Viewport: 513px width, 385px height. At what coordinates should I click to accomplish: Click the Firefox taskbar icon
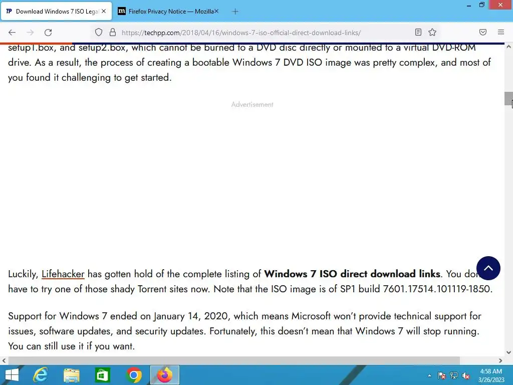tap(164, 375)
